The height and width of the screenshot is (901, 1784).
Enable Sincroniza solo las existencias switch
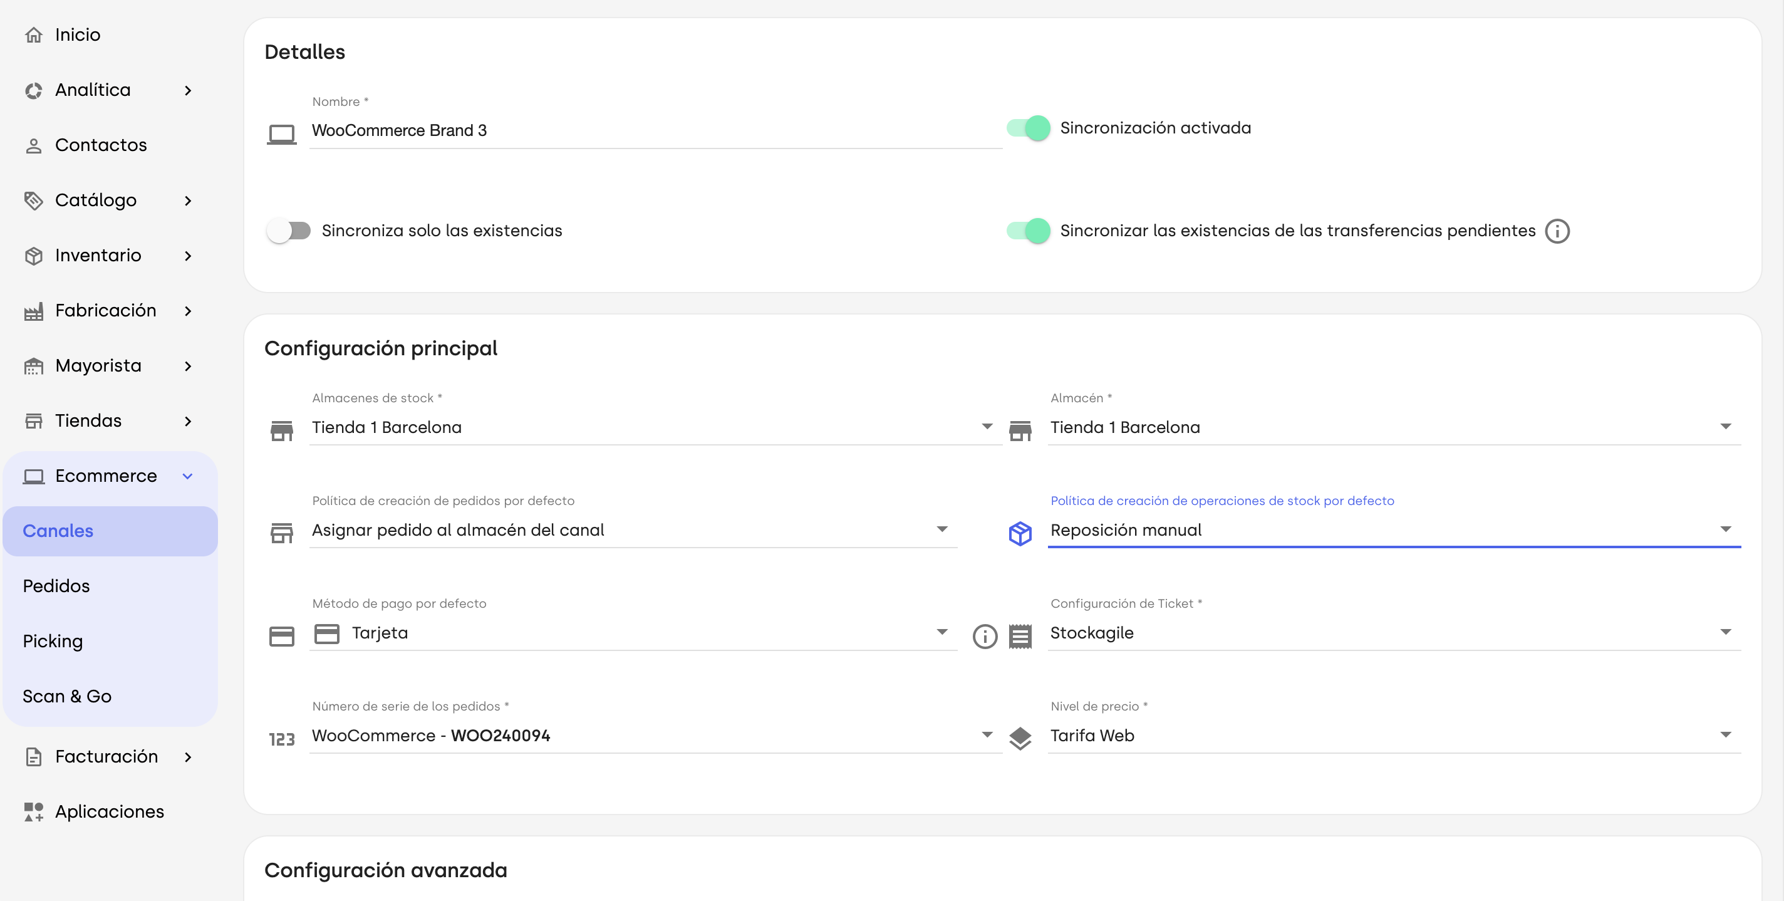coord(289,231)
